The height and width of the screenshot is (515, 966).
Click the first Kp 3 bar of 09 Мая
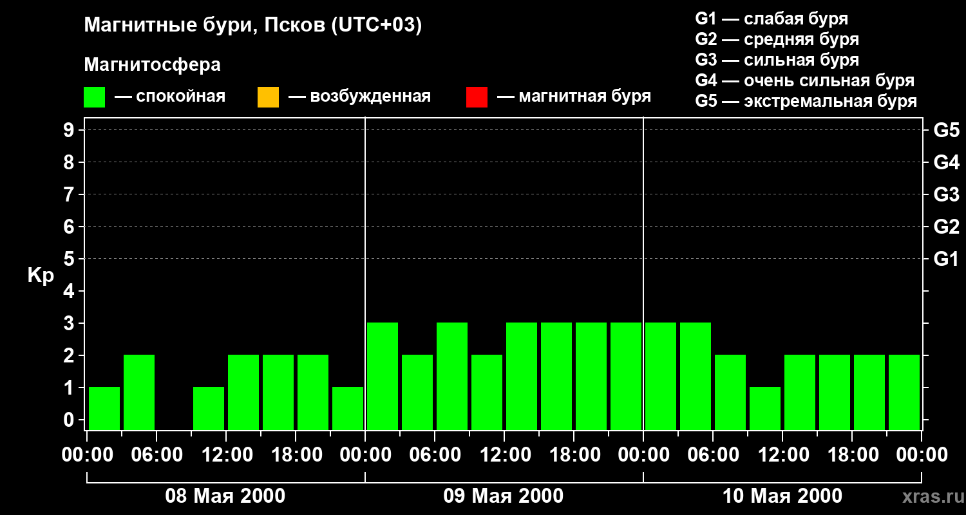[383, 376]
